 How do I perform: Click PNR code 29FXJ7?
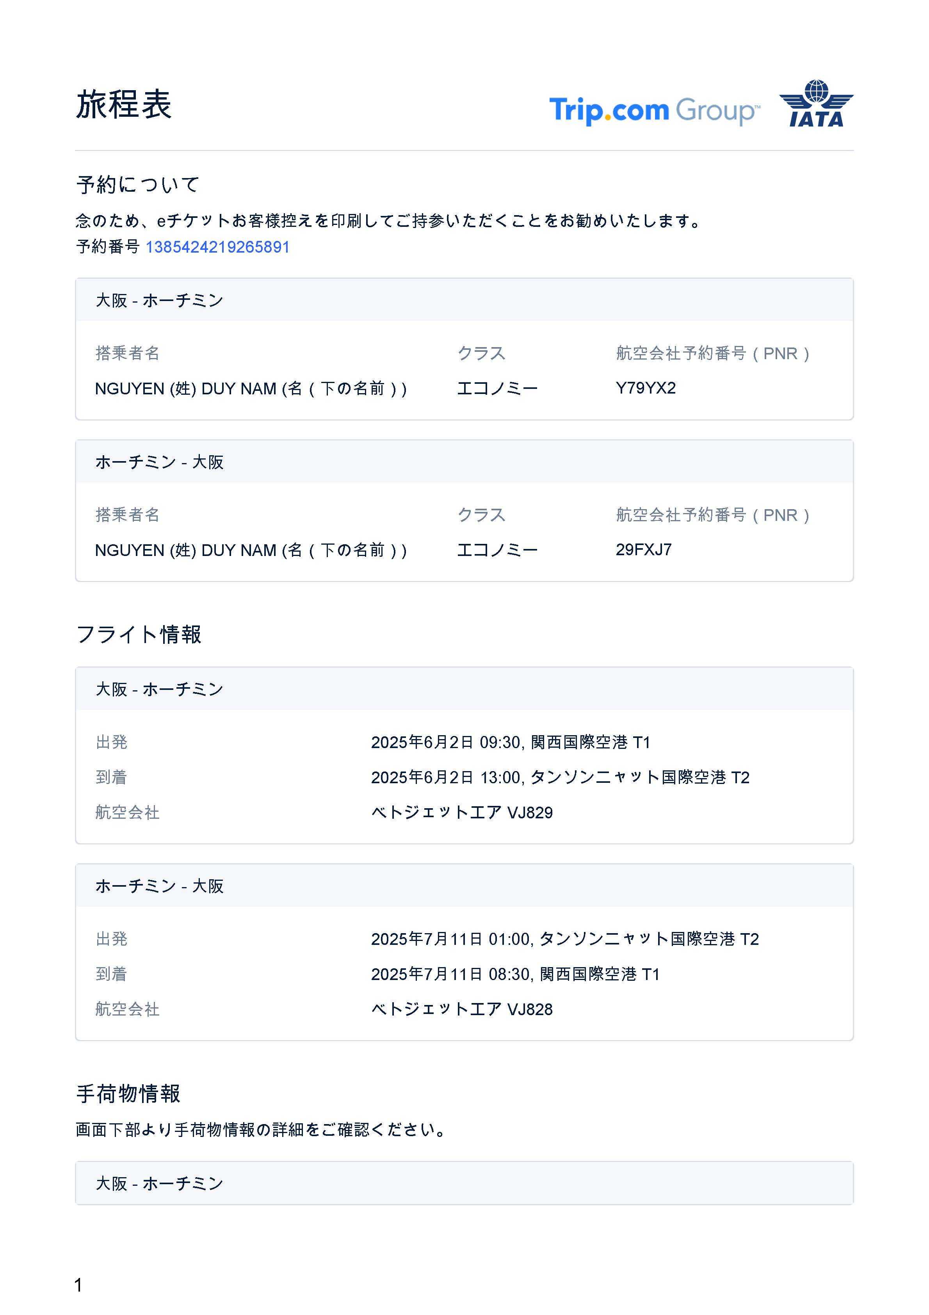(x=643, y=550)
